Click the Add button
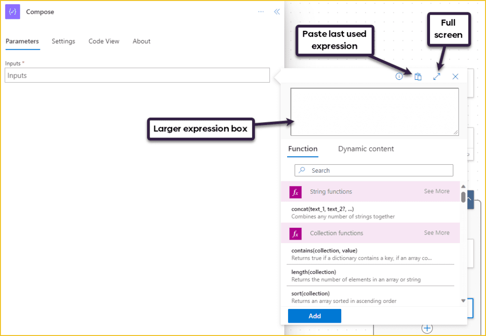 [314, 316]
